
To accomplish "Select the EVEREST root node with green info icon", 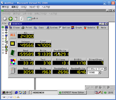I will 3,27.
